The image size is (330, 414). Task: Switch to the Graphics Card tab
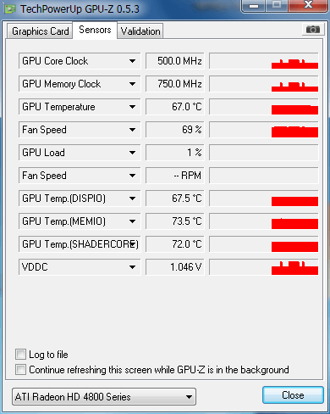coord(40,31)
